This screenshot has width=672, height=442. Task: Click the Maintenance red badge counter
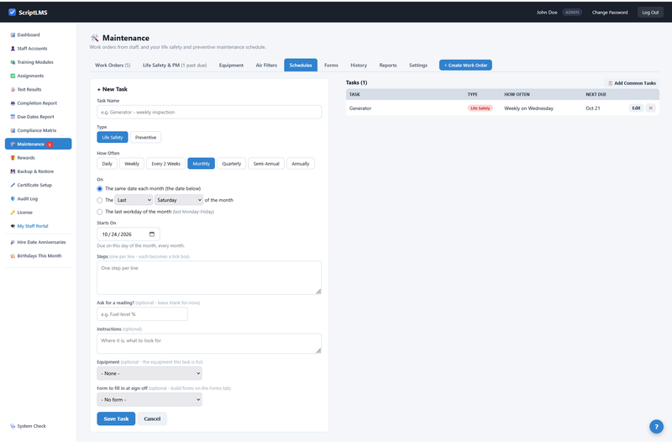coord(50,145)
